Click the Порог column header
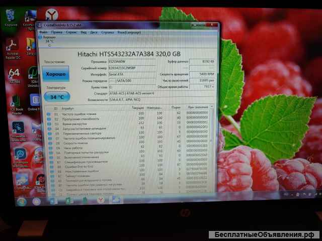This screenshot has width=322, height=241. pyautogui.click(x=176, y=107)
